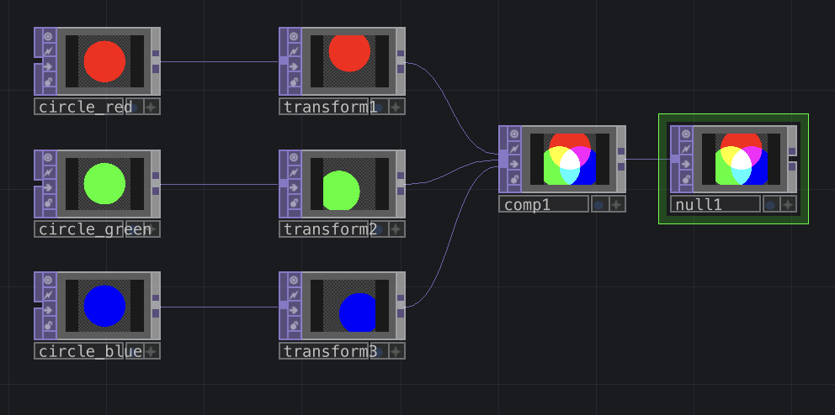This screenshot has height=415, width=835.
Task: Select the red circle preview thumbnail of circle_red
Action: [104, 61]
